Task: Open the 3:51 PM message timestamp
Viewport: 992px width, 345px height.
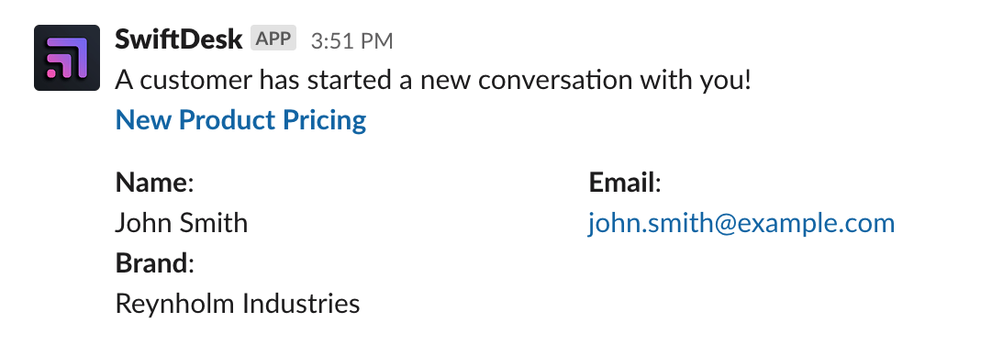Action: pyautogui.click(x=351, y=41)
